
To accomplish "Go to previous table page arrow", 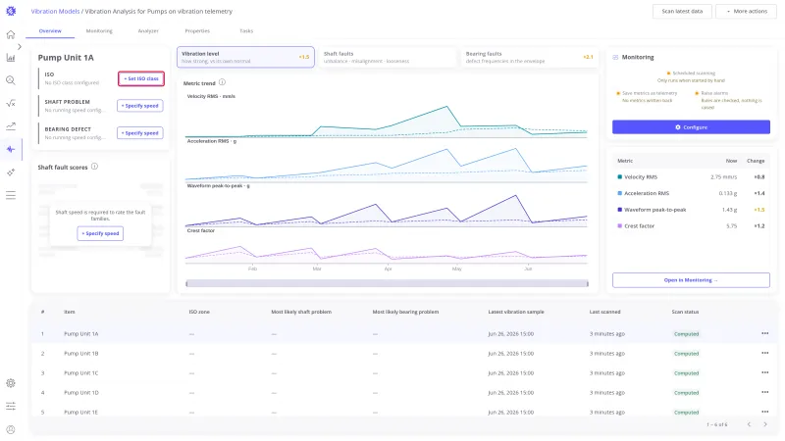I will [x=749, y=424].
